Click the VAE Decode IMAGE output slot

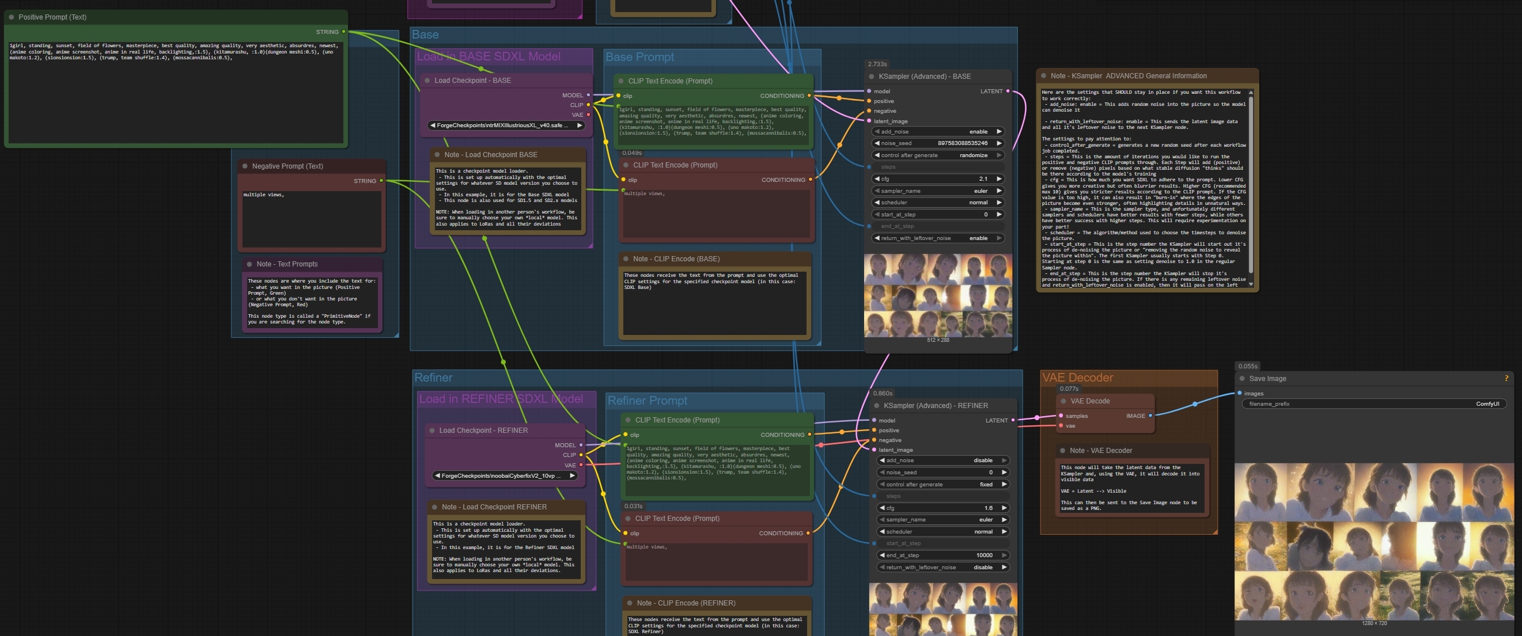tap(1150, 416)
